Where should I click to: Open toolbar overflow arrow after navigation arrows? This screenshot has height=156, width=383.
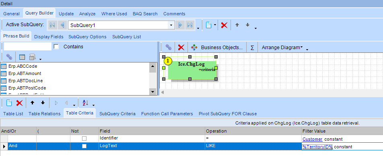(x=198, y=28)
